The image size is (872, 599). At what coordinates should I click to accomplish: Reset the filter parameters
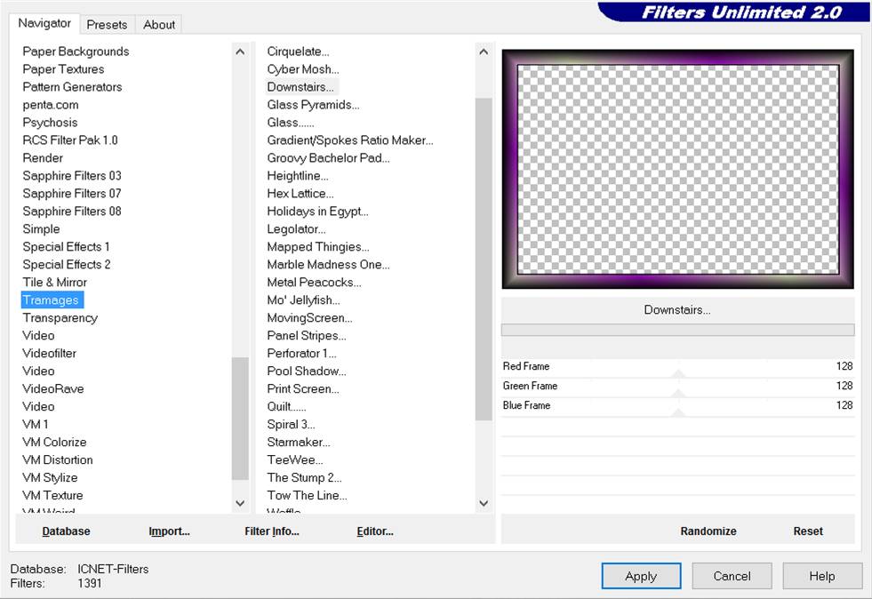808,531
